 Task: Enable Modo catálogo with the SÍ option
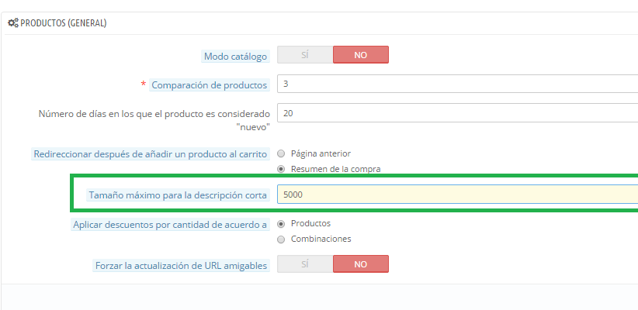click(305, 55)
